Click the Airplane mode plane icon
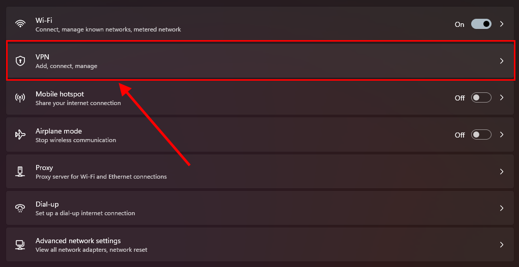519x267 pixels. pyautogui.click(x=20, y=135)
